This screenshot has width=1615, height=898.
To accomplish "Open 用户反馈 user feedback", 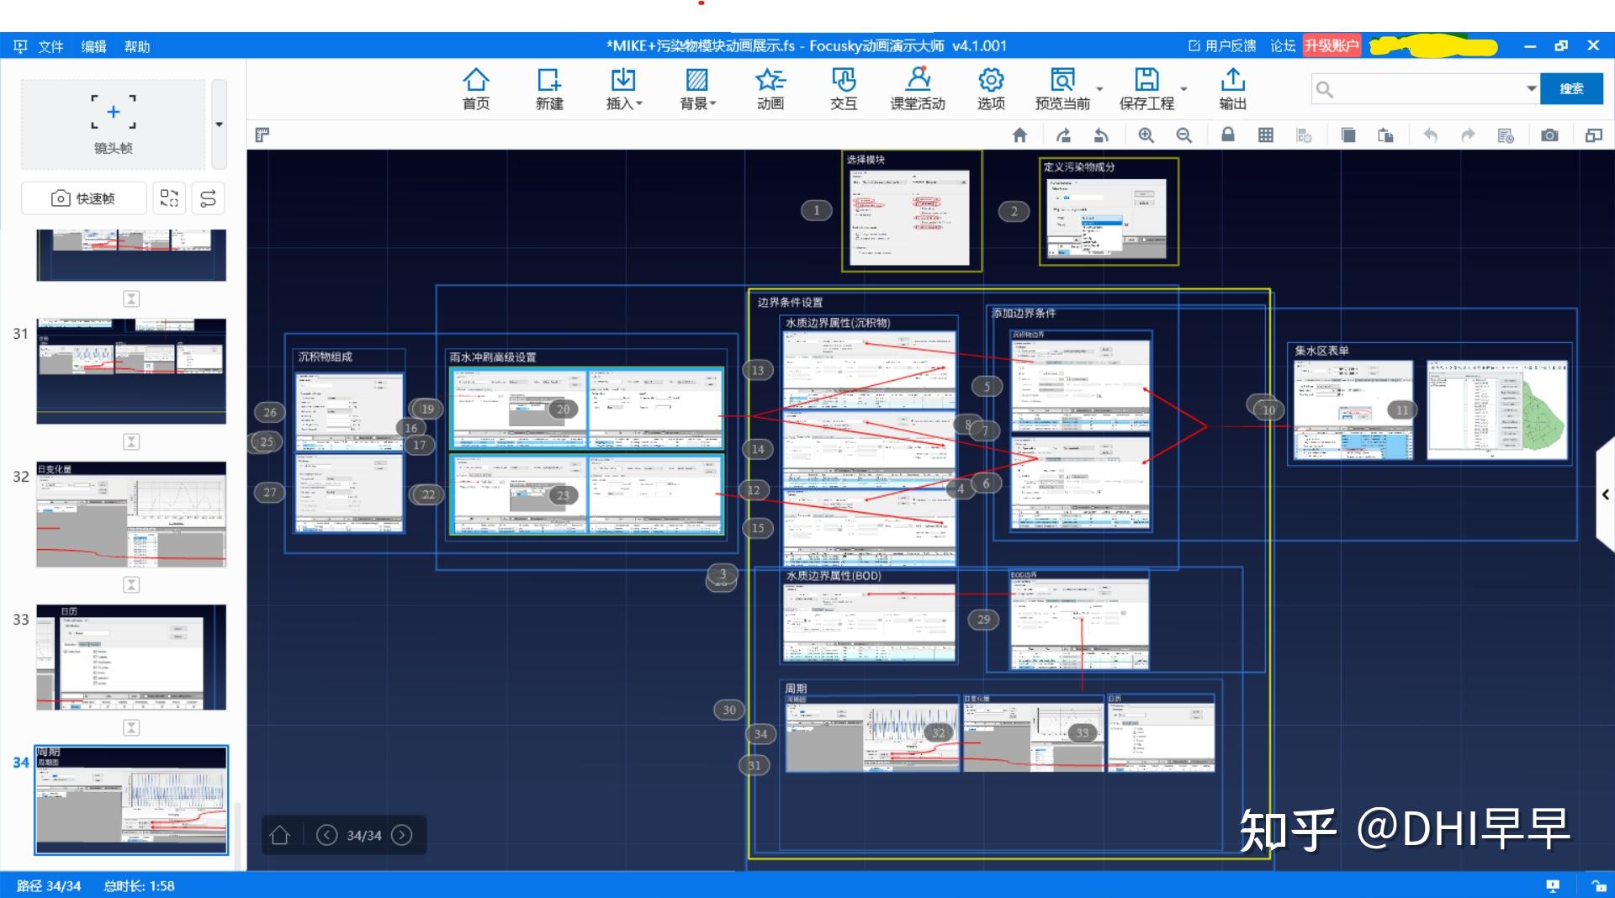I will click(x=1222, y=46).
